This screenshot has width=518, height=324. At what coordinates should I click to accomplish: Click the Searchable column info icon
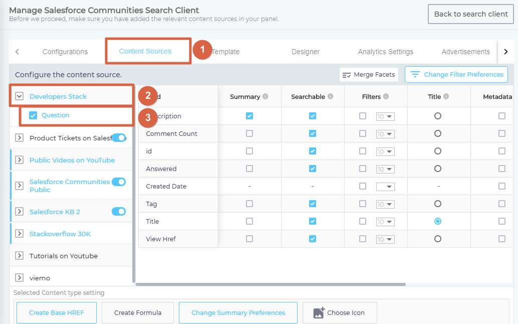click(330, 96)
